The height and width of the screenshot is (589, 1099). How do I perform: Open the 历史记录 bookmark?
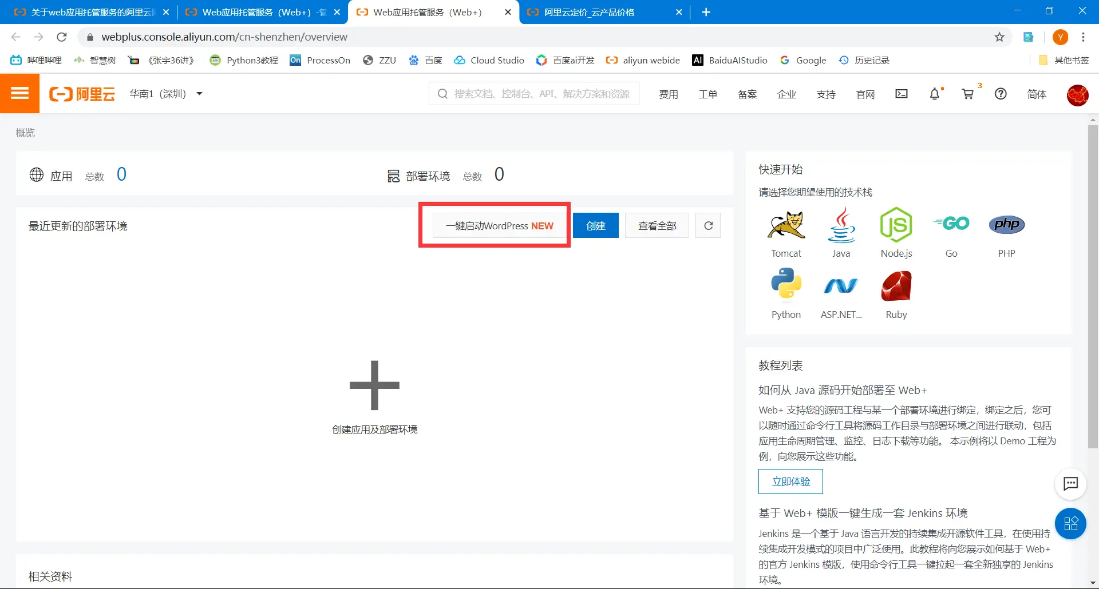(864, 60)
